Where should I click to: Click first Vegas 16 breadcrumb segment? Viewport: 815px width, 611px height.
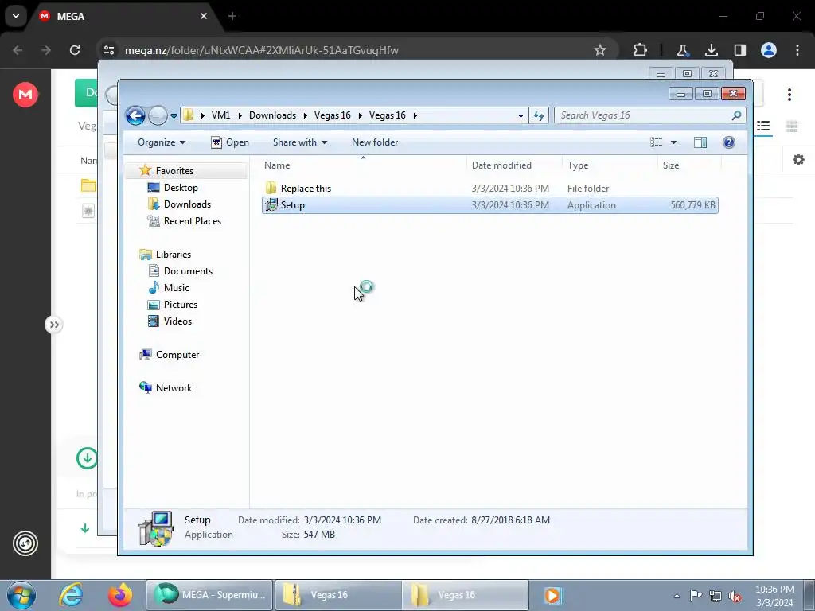(x=332, y=115)
